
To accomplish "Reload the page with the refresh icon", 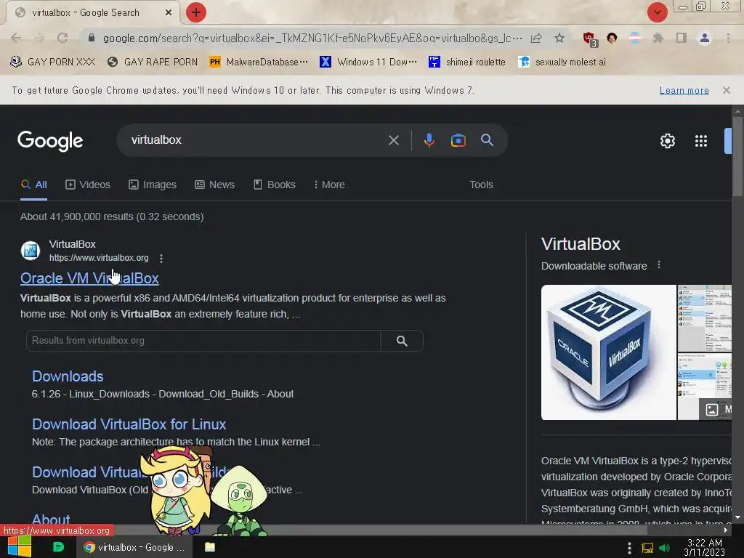I will (x=62, y=38).
